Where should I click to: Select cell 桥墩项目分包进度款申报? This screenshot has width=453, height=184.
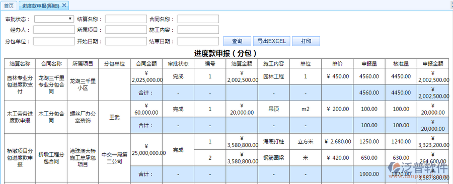click(x=20, y=158)
